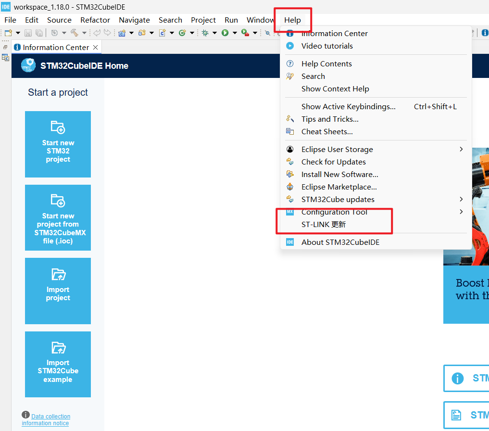Expand the Build hammer dropdown arrow
Screen dimensions: 489x431
[84, 33]
